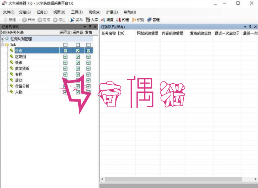This screenshot has width=258, height=188.
Task: Open dropdown arrow next to 新建
Action: tap(20, 20)
